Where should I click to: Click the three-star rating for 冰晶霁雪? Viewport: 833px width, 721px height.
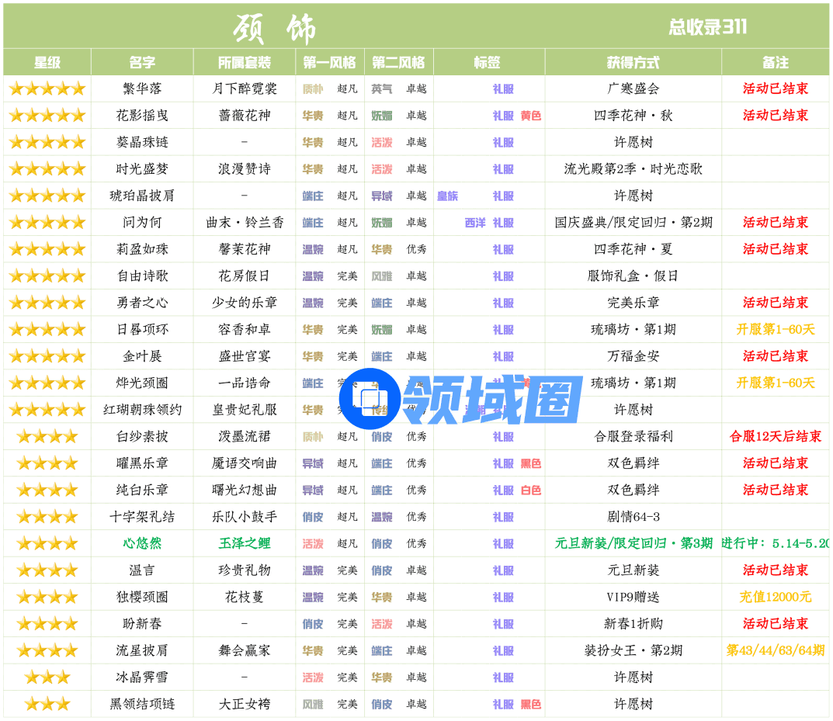coord(47,678)
